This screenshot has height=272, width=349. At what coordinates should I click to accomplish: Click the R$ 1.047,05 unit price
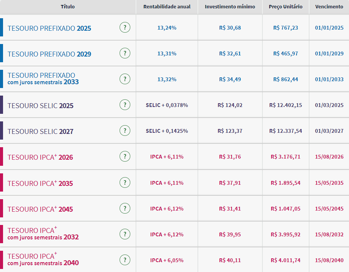click(286, 209)
